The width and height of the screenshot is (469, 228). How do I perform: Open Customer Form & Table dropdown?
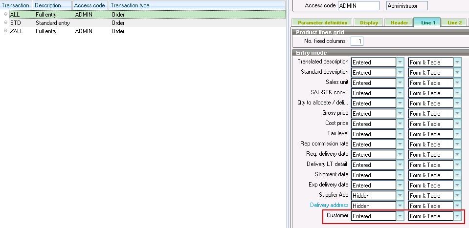457,216
